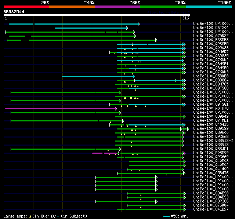Select the UniRef100_Q9C669 label
The width and height of the screenshot is (235, 219).
tap(211, 157)
